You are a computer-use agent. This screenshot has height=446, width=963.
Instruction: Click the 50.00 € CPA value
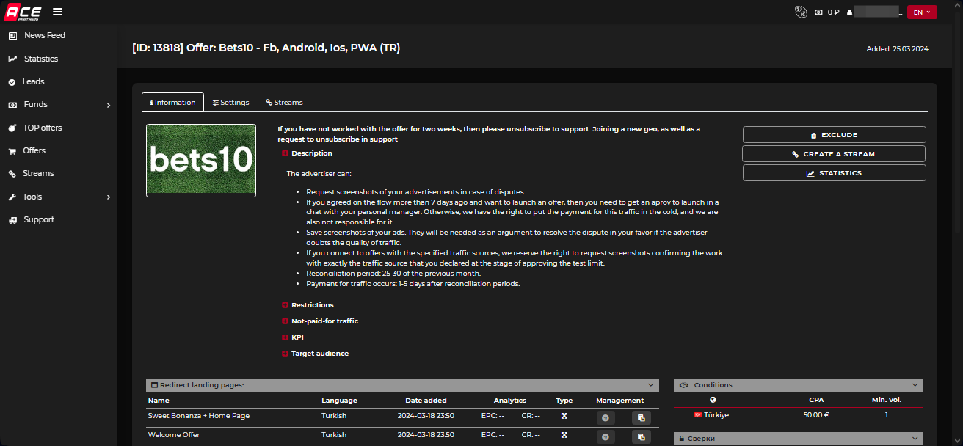[x=815, y=415]
